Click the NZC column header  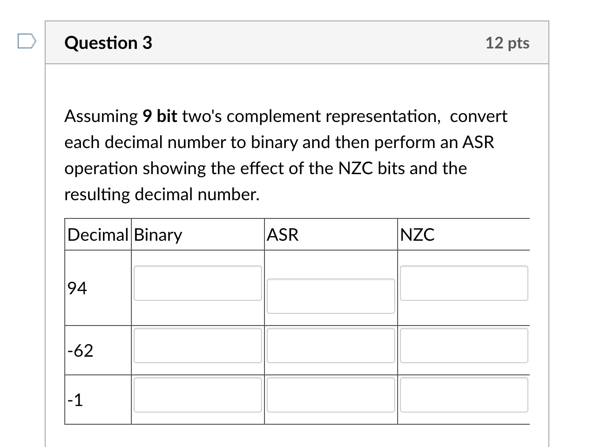(x=417, y=235)
